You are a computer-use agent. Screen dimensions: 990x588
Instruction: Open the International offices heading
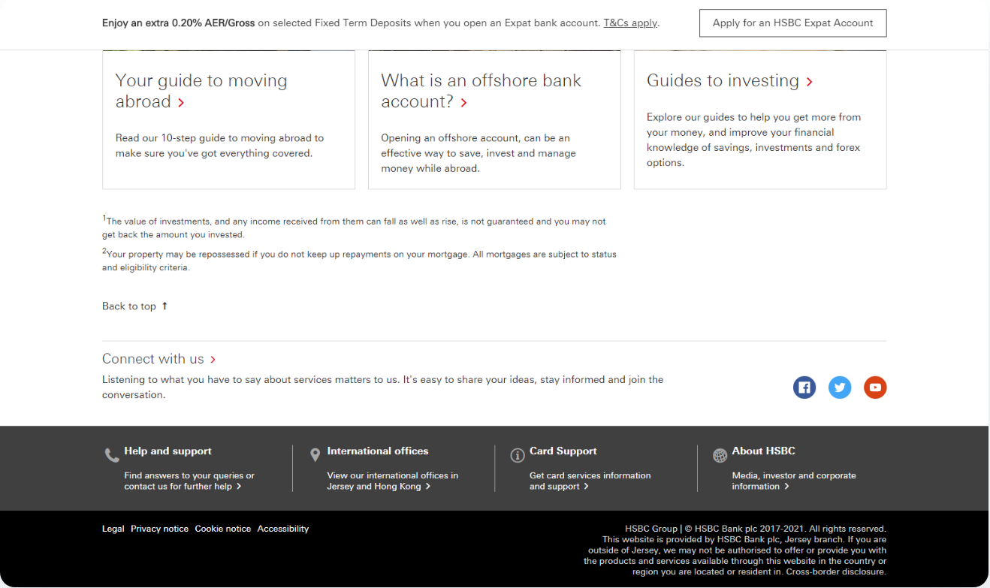[378, 451]
